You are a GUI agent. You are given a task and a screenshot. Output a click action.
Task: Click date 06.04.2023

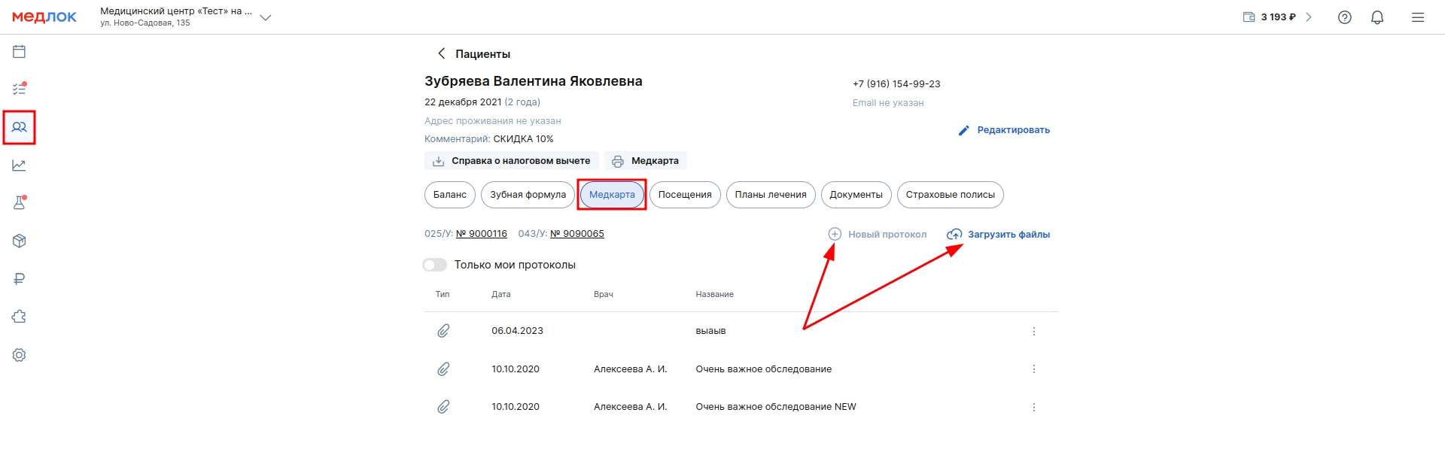[517, 331]
